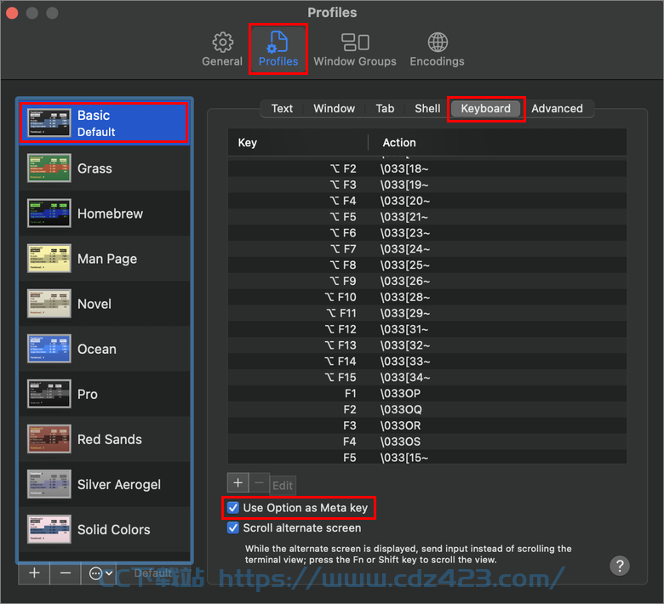Select the ⌥ F4 key row
Image resolution: width=664 pixels, height=604 pixels.
[427, 201]
